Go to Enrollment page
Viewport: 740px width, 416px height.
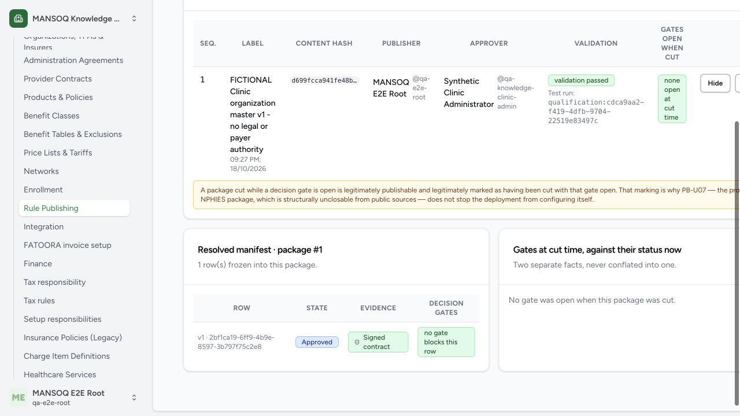click(43, 190)
